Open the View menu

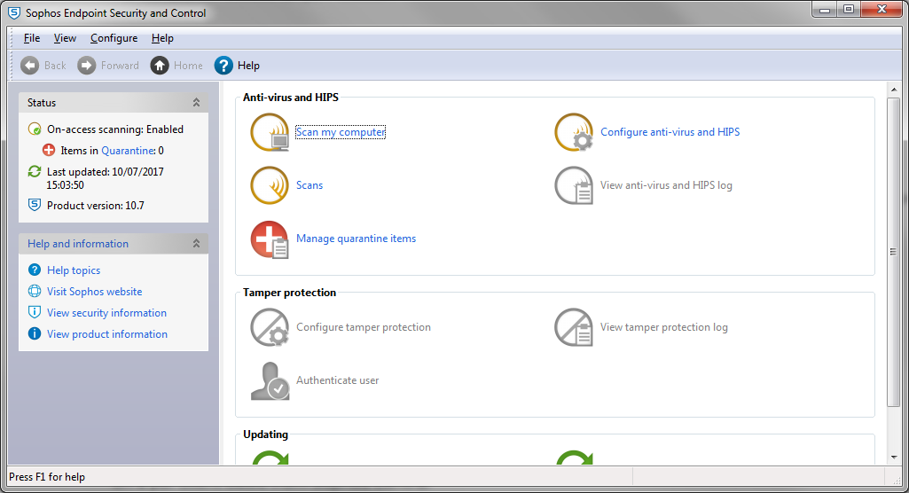(65, 38)
